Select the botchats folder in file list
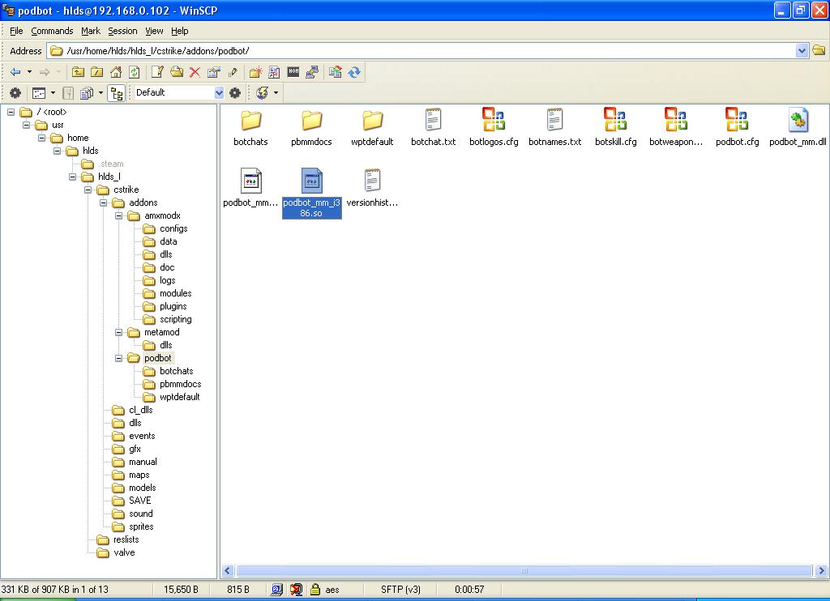This screenshot has height=601, width=830. 251,127
